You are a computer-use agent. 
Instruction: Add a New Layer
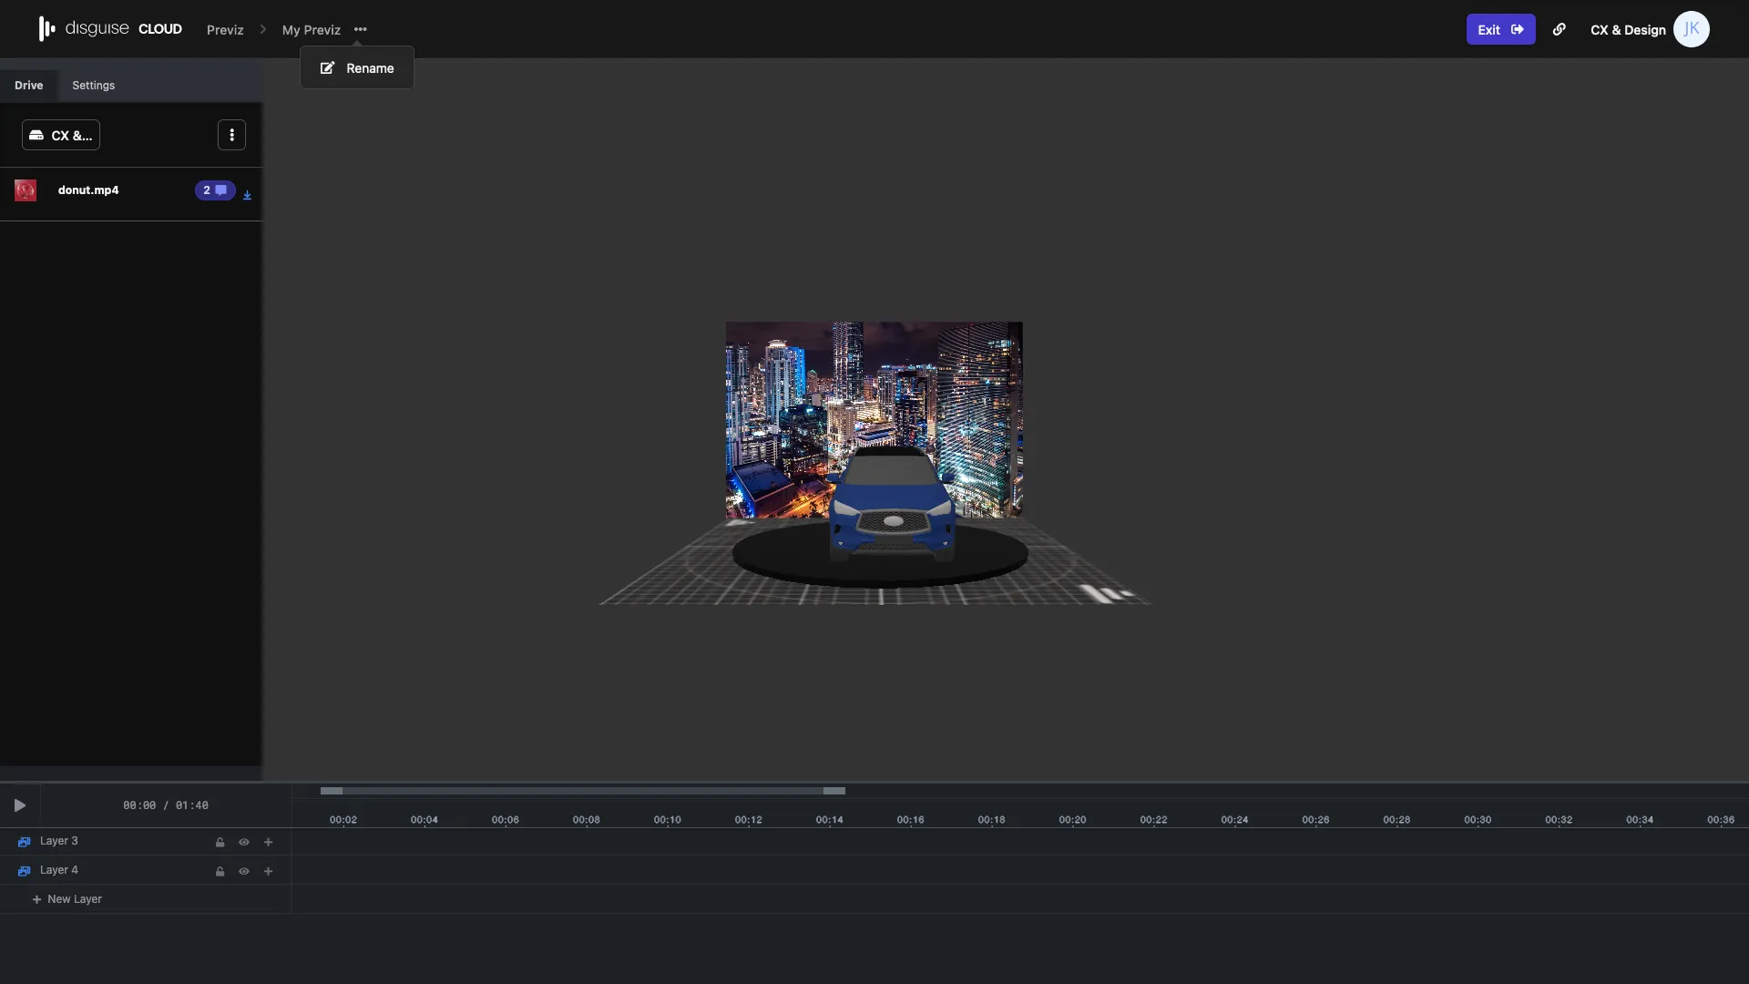point(67,898)
